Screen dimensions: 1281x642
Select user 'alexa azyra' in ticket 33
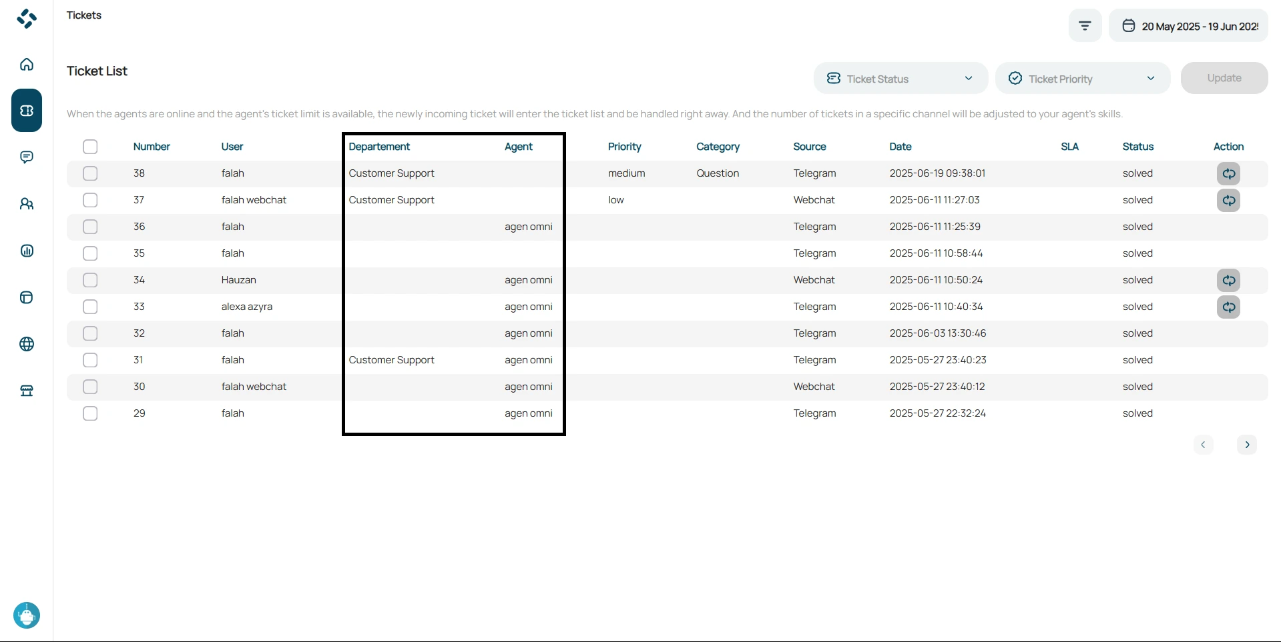coord(247,307)
